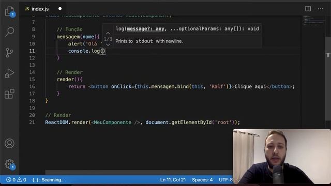
Task: Close the unsaved index.js tab dot
Action: point(60,9)
